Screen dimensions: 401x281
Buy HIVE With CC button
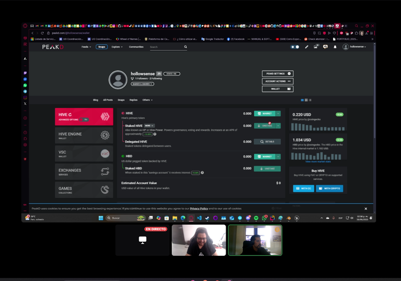tap(303, 188)
